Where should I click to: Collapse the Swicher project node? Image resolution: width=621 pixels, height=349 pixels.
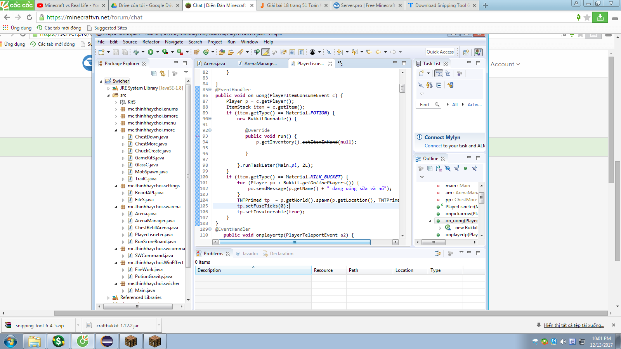(x=101, y=81)
